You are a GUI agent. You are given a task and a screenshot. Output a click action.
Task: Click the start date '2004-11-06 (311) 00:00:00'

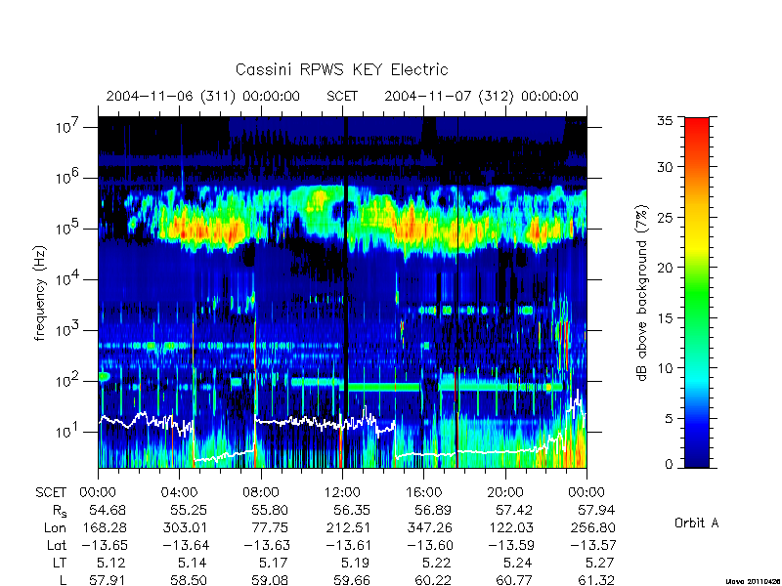click(202, 96)
